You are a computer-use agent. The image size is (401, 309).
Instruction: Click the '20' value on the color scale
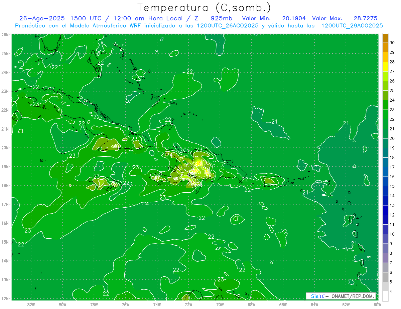392,138
